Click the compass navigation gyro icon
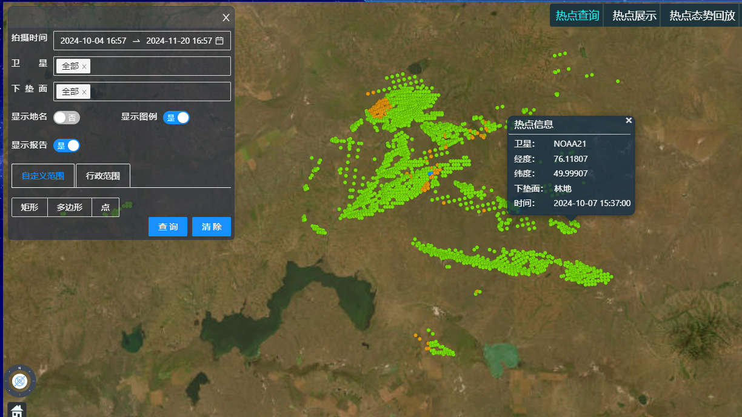Viewport: 742px width, 417px height. click(20, 381)
